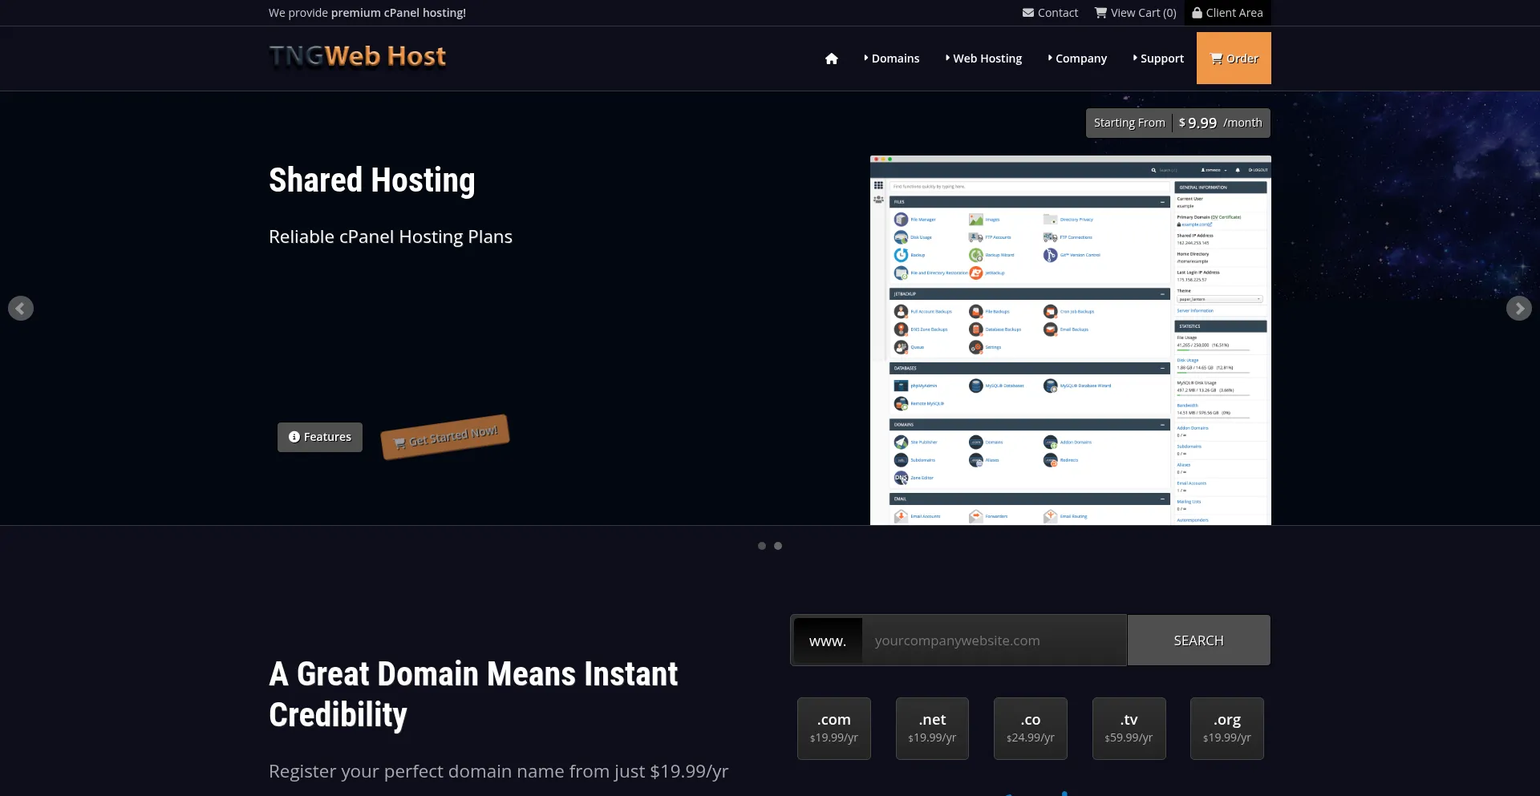
Task: Click 'A Great Domain Means Instant Credibility' heading
Action: [473, 694]
